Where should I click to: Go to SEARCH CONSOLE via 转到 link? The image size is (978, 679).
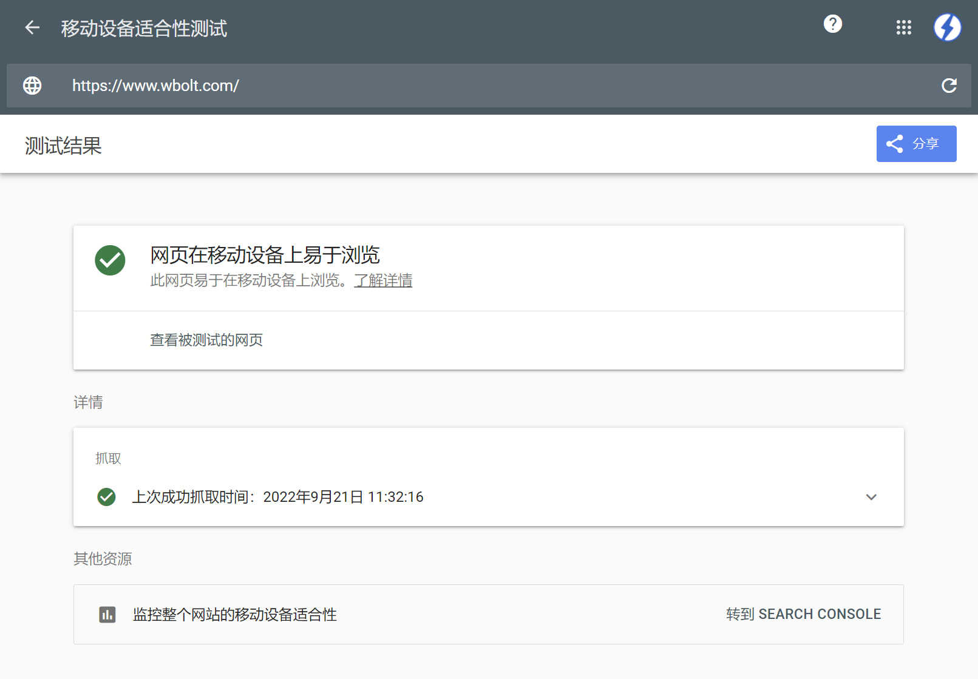point(804,614)
